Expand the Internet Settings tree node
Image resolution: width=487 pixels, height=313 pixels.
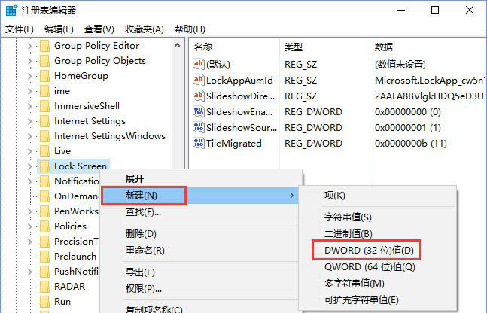tap(29, 121)
